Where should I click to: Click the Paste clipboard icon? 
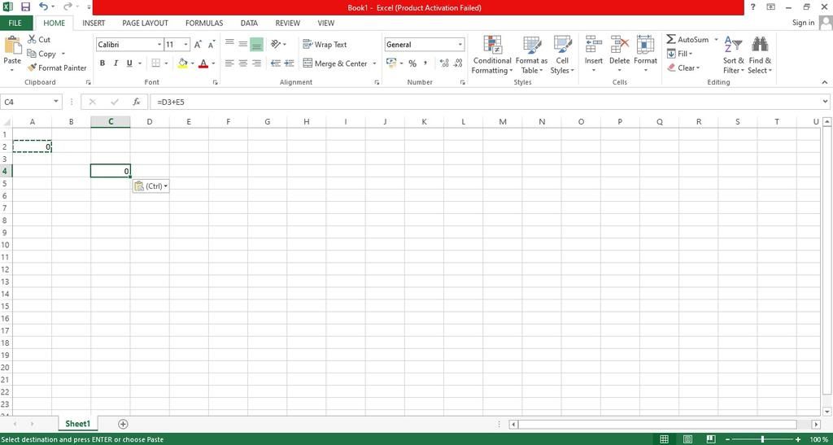point(12,46)
